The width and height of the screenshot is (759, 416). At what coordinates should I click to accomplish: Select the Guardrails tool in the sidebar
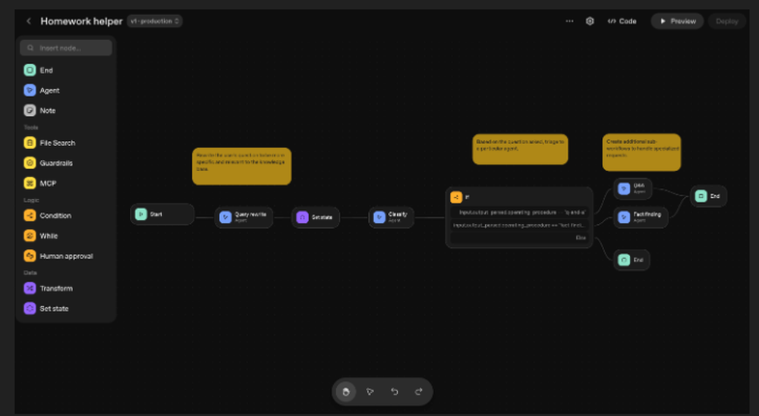point(66,164)
